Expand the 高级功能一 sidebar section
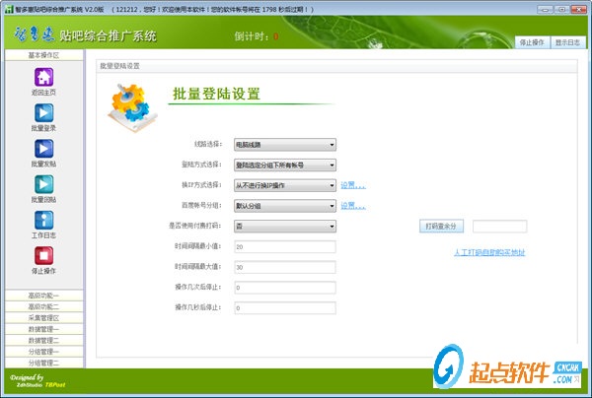The height and width of the screenshot is (398, 592). click(43, 296)
